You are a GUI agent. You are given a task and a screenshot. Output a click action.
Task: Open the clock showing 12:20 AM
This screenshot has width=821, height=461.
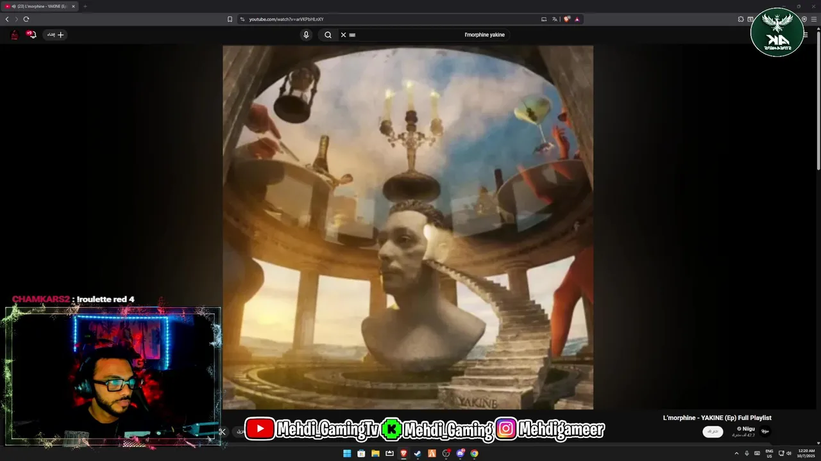807,453
